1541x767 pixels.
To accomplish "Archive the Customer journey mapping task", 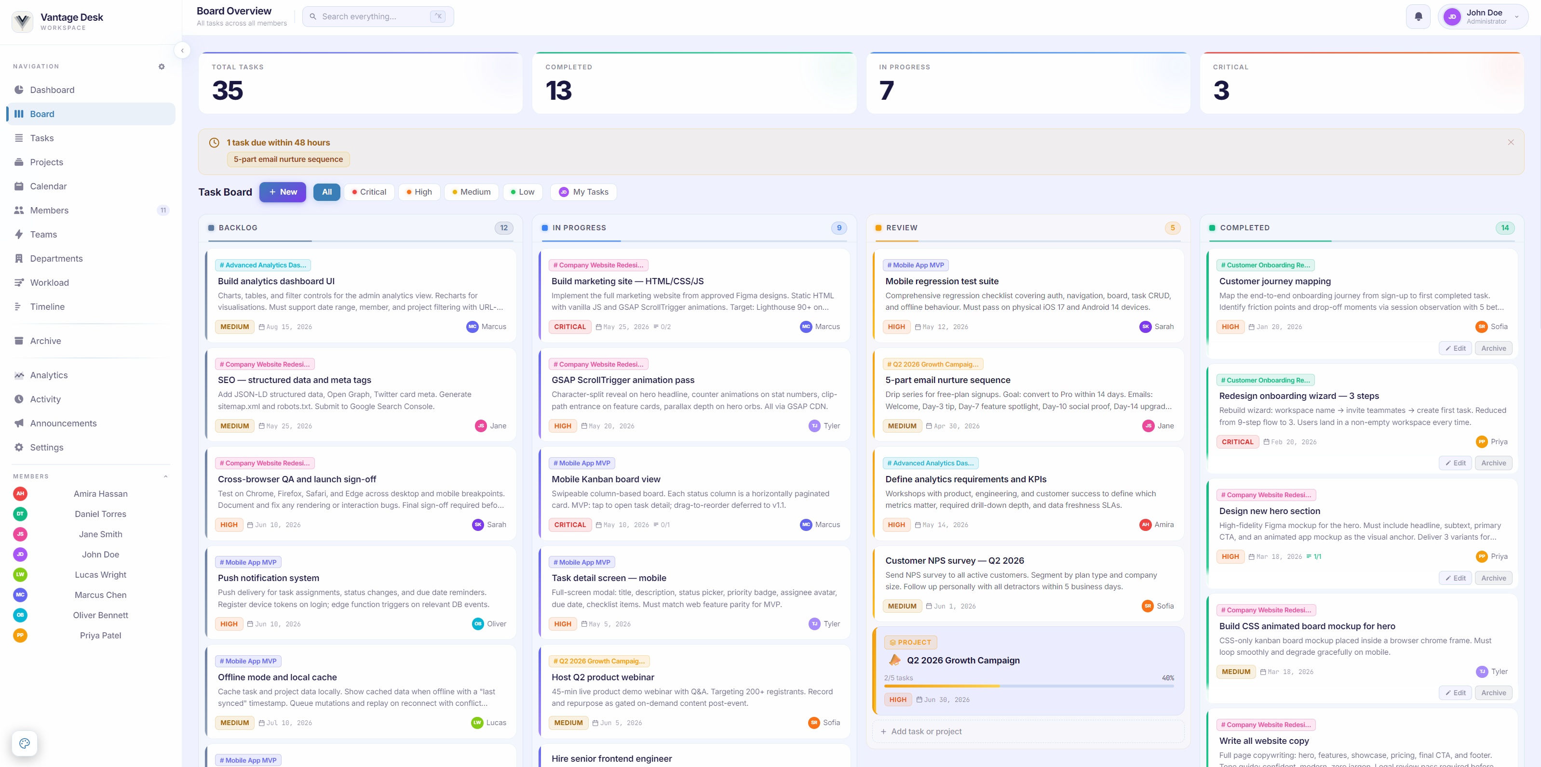I will [1493, 348].
